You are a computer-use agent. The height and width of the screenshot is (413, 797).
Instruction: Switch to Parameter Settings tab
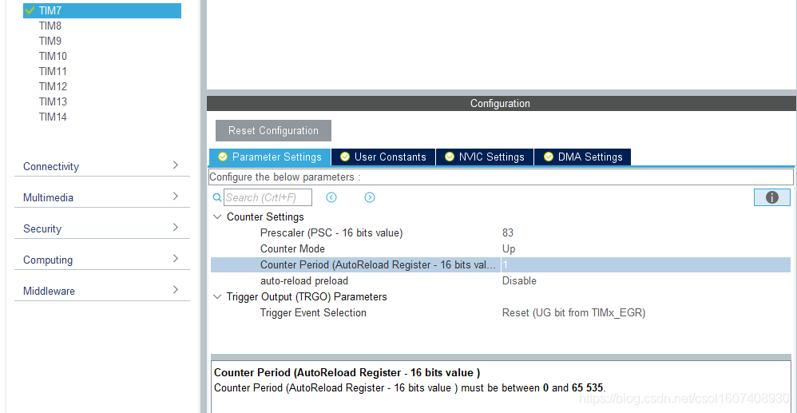[270, 157]
